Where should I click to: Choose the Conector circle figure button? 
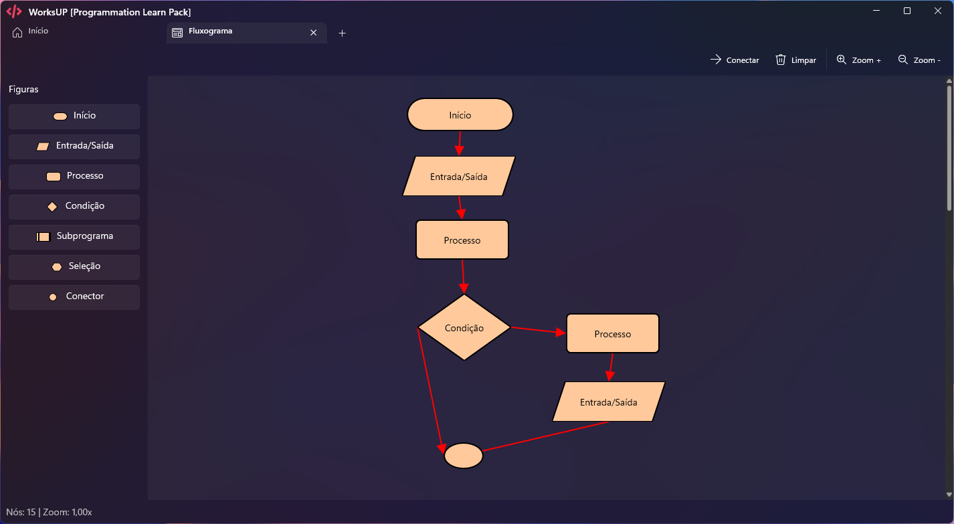(x=74, y=297)
